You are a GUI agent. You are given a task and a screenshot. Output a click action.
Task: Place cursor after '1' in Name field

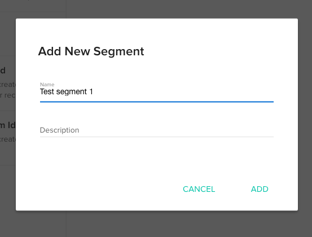[93, 92]
